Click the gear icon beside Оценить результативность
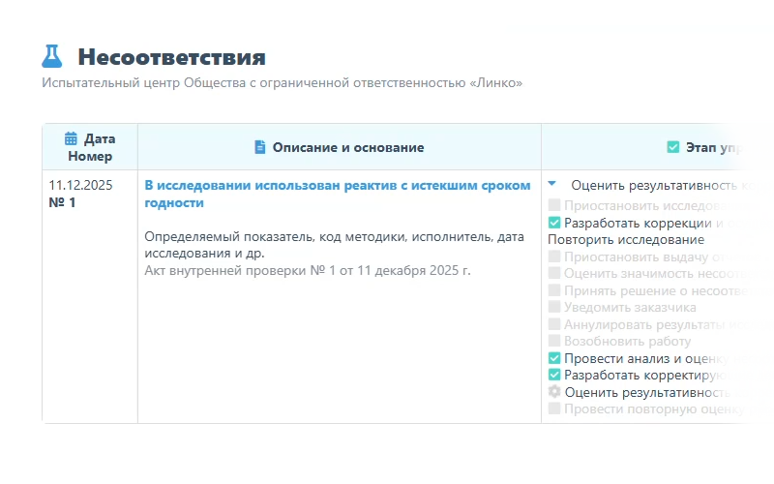 (554, 392)
